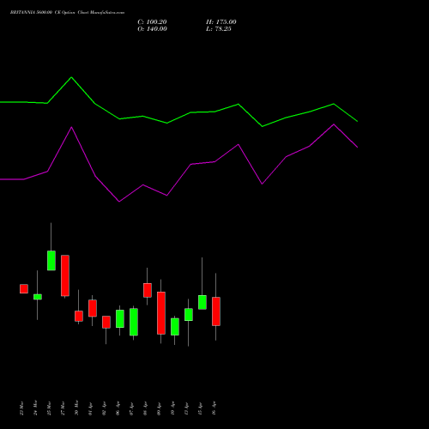The image size is (429, 429).
Task: Select the tall red candle for 09 Apr
Action: (161, 313)
